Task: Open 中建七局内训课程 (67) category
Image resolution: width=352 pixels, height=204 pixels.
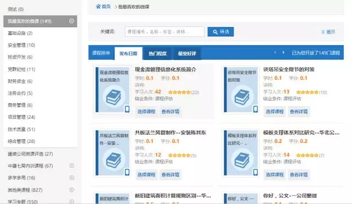Action: (31, 166)
